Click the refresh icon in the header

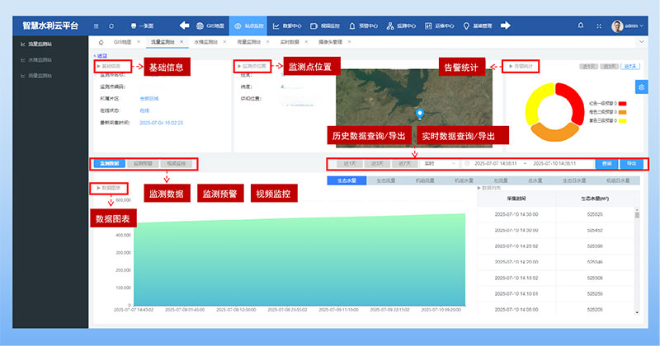click(111, 26)
